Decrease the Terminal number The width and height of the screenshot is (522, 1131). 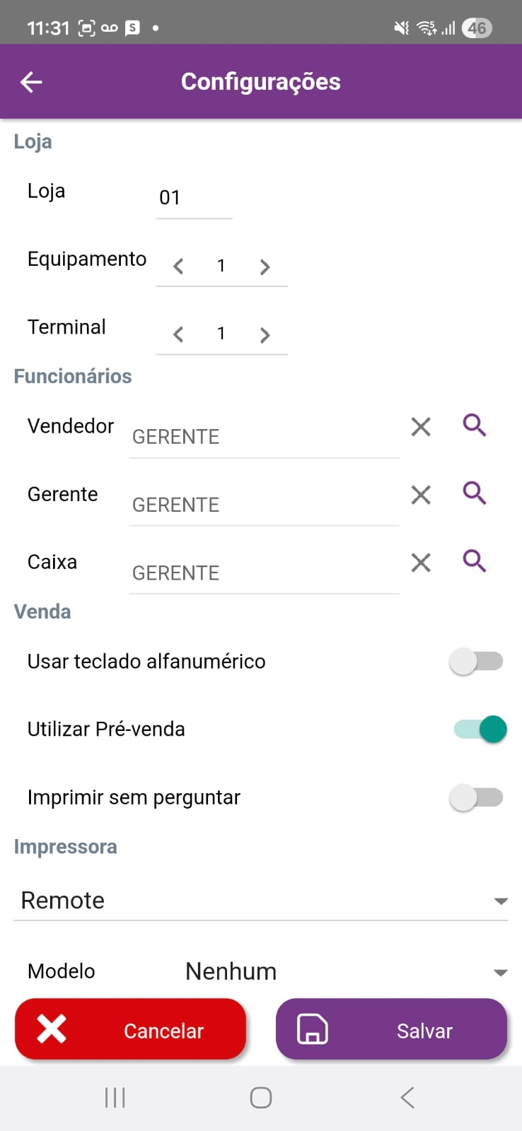(178, 334)
